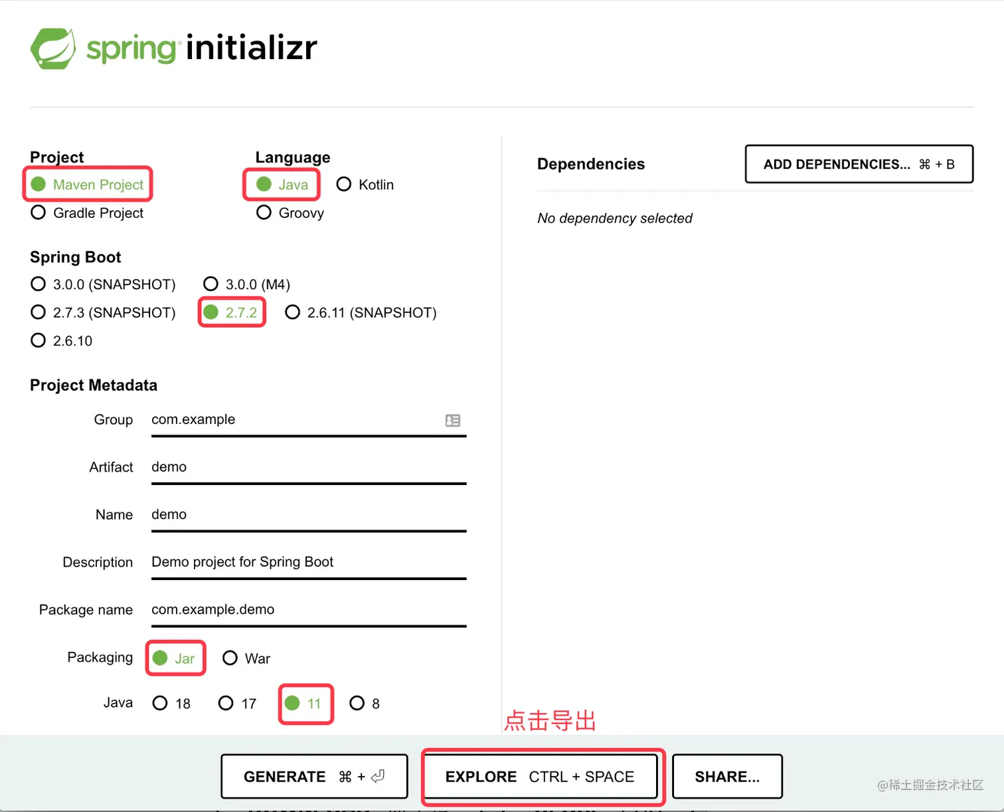Pick Java version 17
The image size is (1004, 812).
(237, 703)
